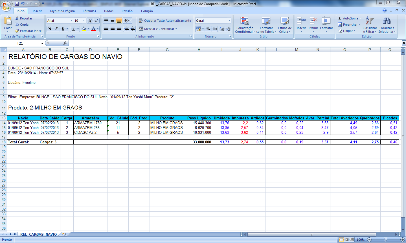This screenshot has height=243, width=406.
Task: Select the REL_CARGAS_NAVIO sheet tab
Action: (x=38, y=234)
